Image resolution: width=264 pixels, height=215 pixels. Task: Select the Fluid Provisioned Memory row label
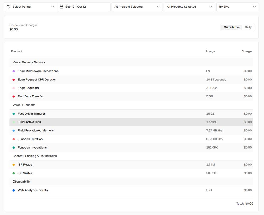[x=36, y=130]
